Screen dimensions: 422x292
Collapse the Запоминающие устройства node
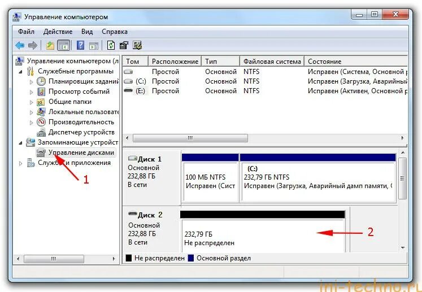20,143
